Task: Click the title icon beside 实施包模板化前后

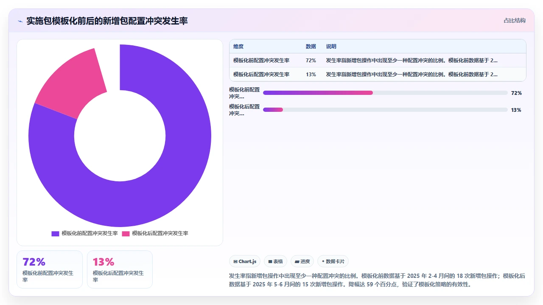Action: (20, 21)
